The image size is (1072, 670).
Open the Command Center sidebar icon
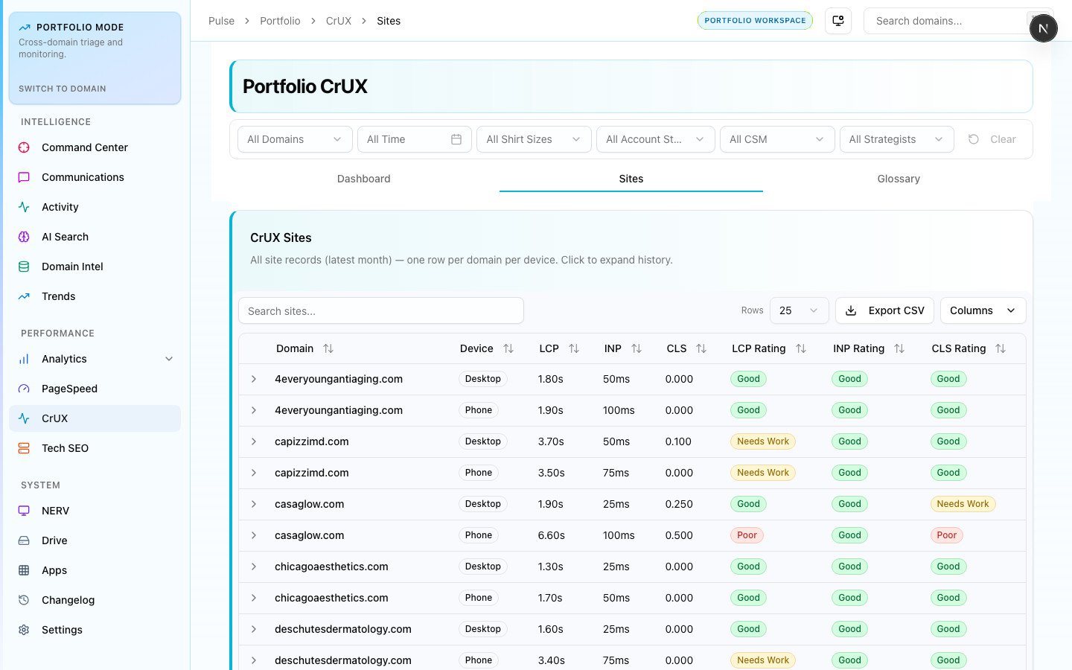24,147
